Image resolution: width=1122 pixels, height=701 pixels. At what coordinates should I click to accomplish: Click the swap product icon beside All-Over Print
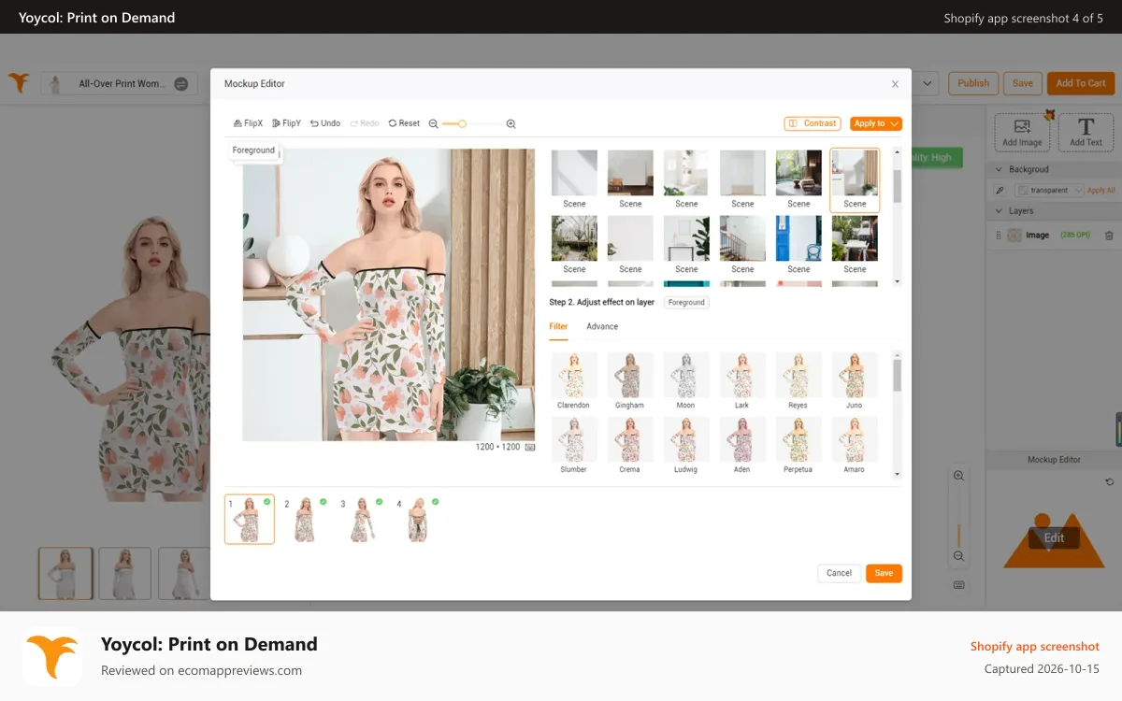coord(181,84)
